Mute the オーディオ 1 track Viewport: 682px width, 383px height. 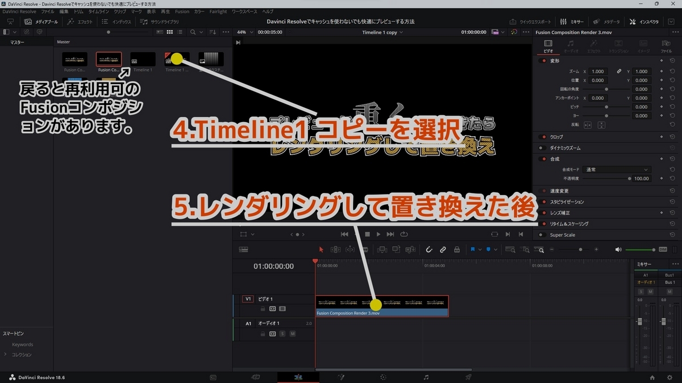coord(293,334)
